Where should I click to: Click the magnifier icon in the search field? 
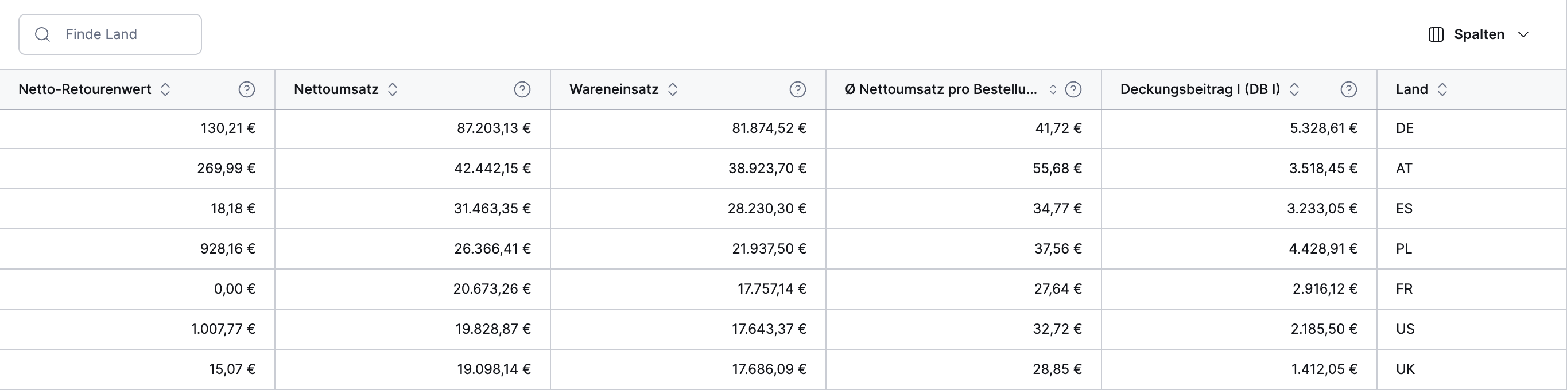[x=42, y=34]
